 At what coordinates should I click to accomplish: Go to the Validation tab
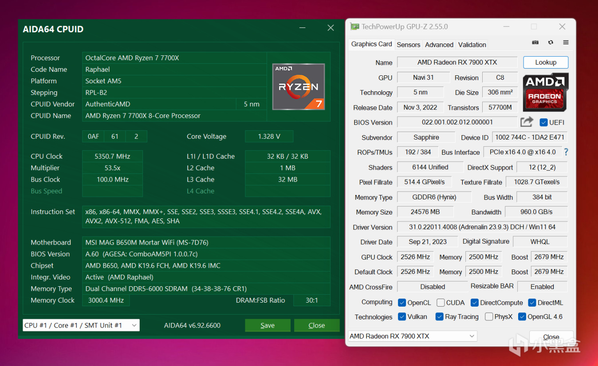tap(472, 45)
